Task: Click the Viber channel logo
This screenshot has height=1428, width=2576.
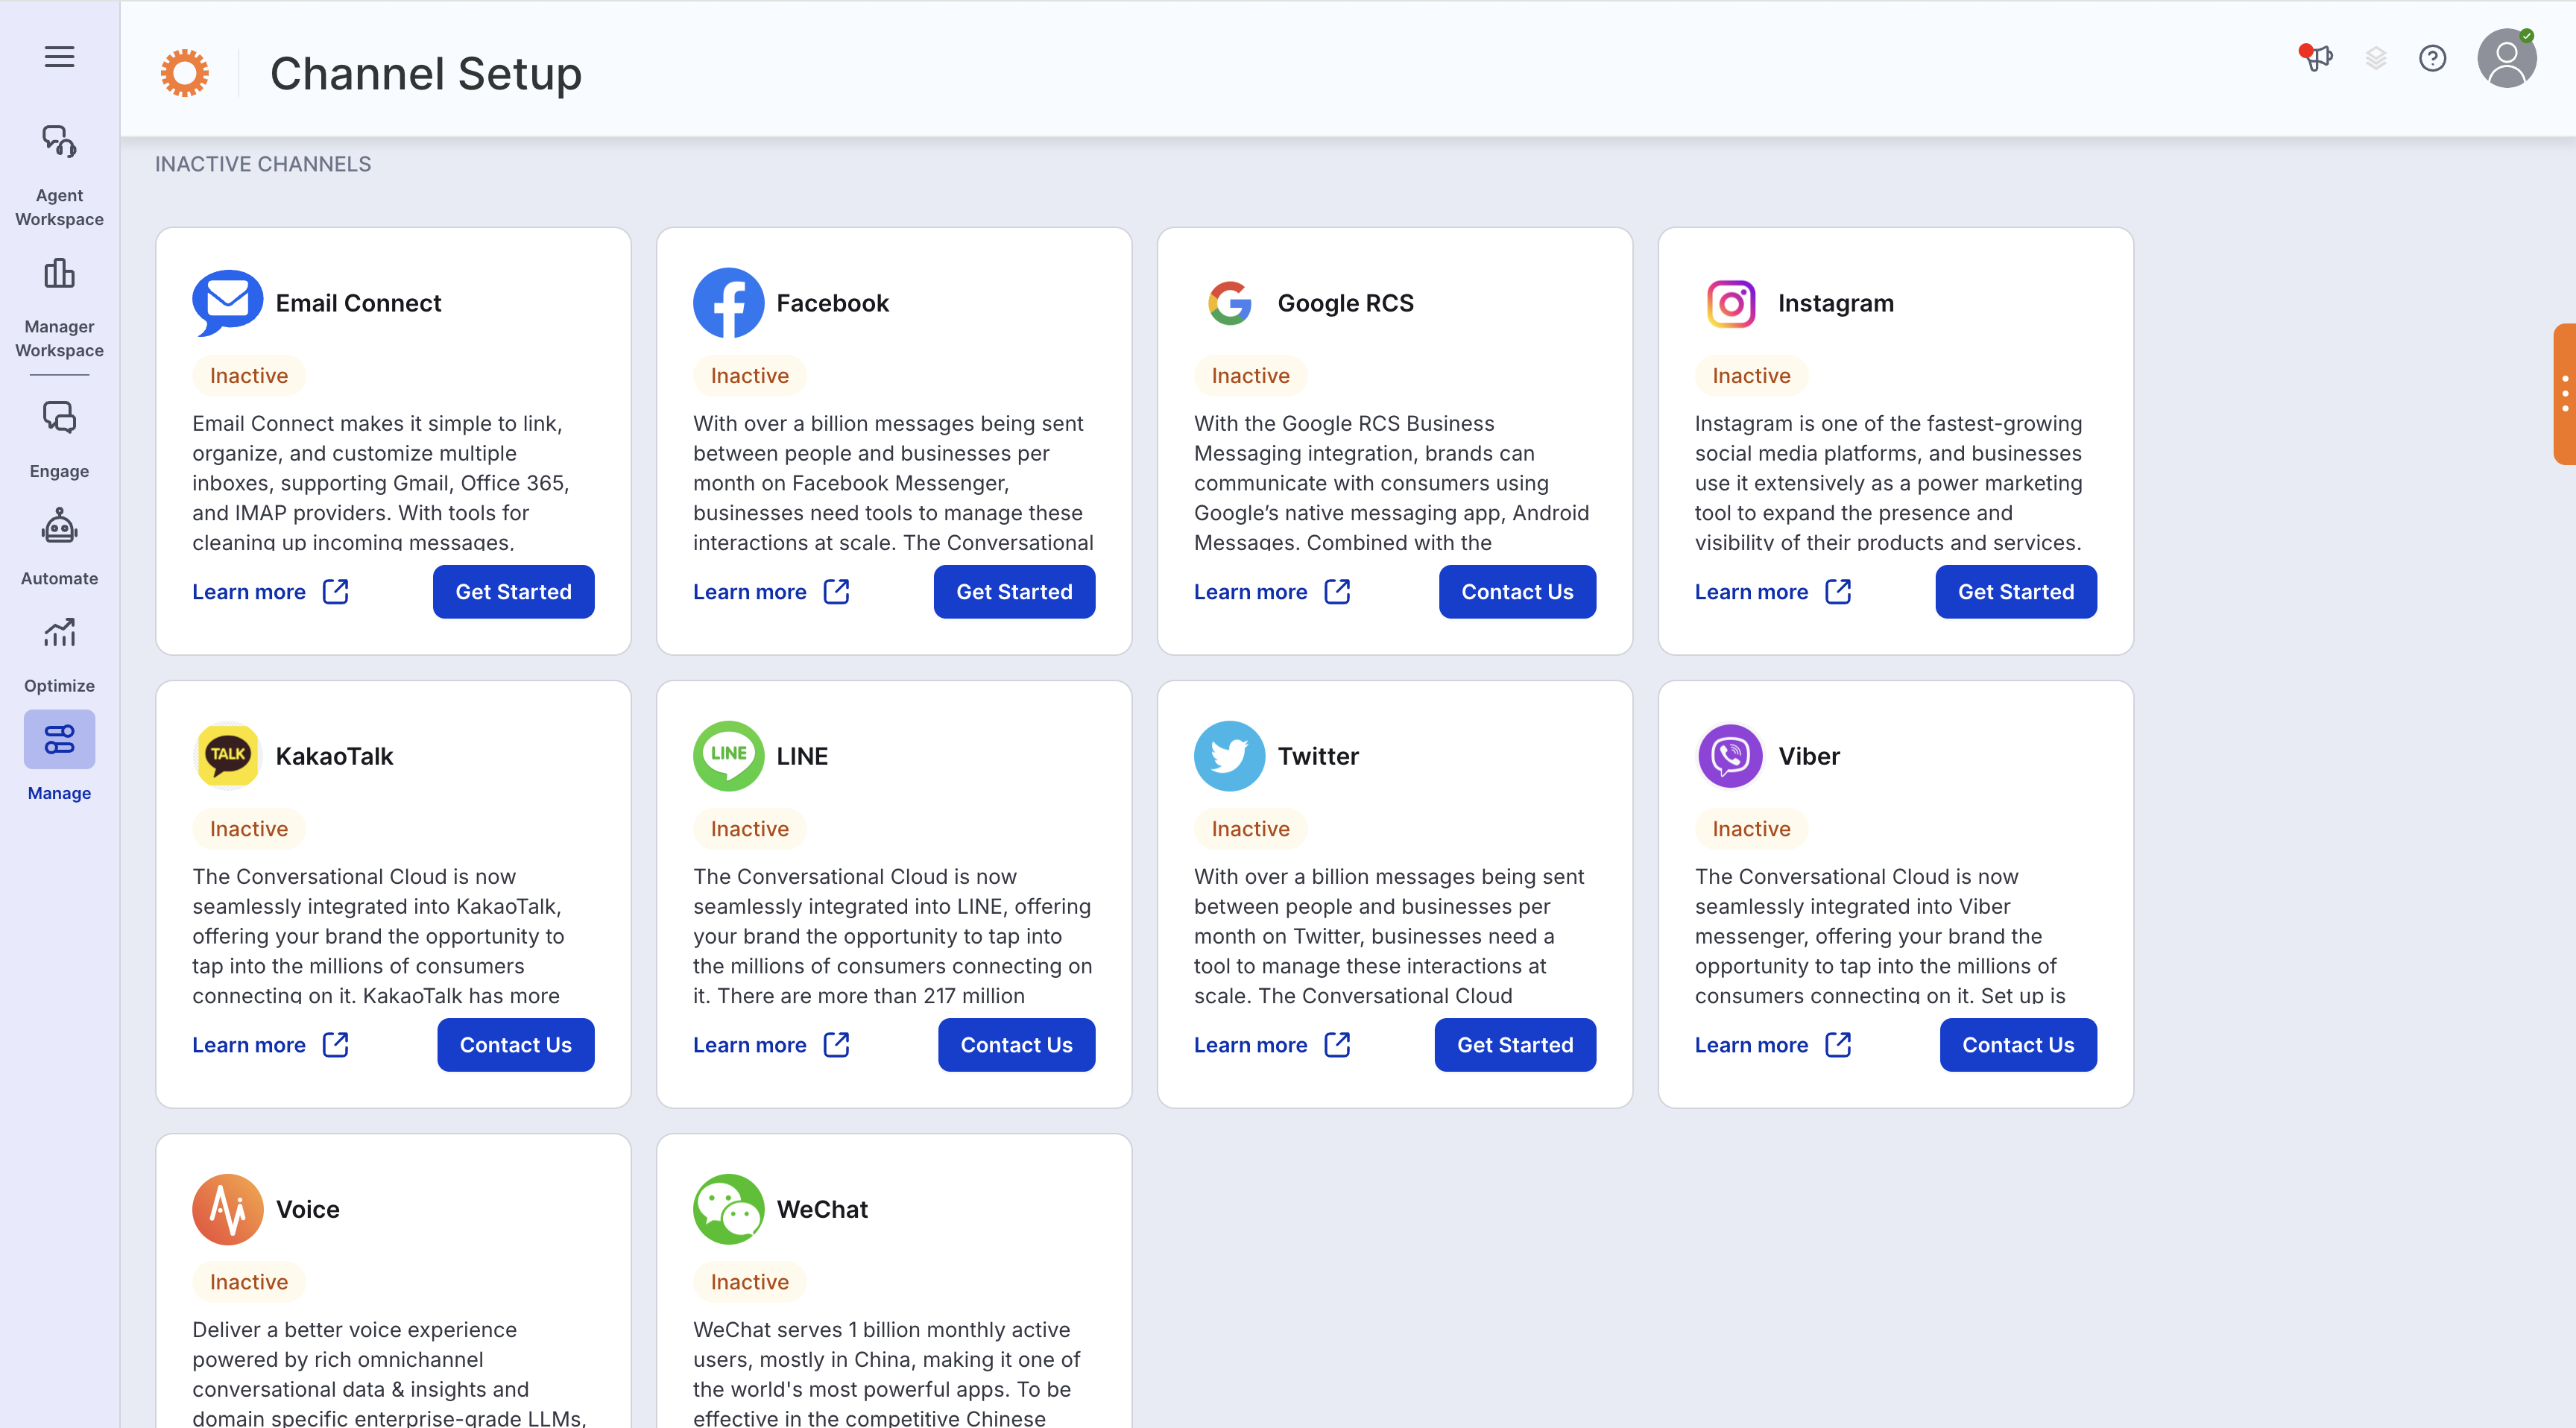Action: pos(1730,756)
